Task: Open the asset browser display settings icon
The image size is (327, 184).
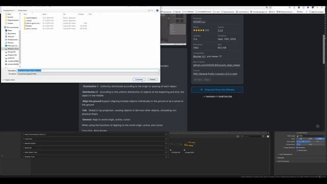Action: pyautogui.click(x=238, y=136)
